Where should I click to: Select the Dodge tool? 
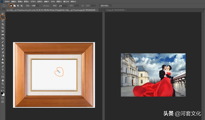tap(3, 63)
